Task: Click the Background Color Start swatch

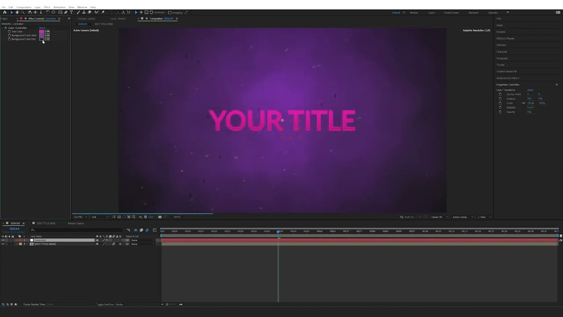Action: 41,35
